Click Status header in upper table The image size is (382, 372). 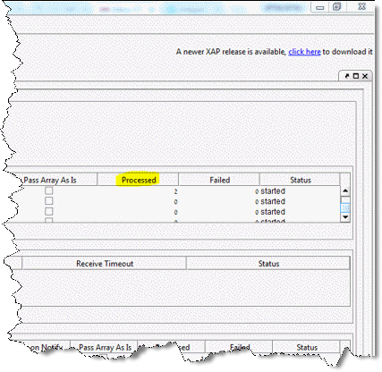pyautogui.click(x=301, y=180)
